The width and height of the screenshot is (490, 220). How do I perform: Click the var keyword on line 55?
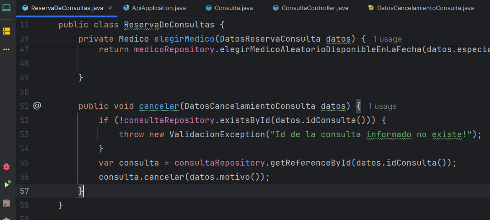106,163
